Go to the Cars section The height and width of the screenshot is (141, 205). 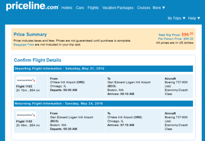tap(80, 8)
